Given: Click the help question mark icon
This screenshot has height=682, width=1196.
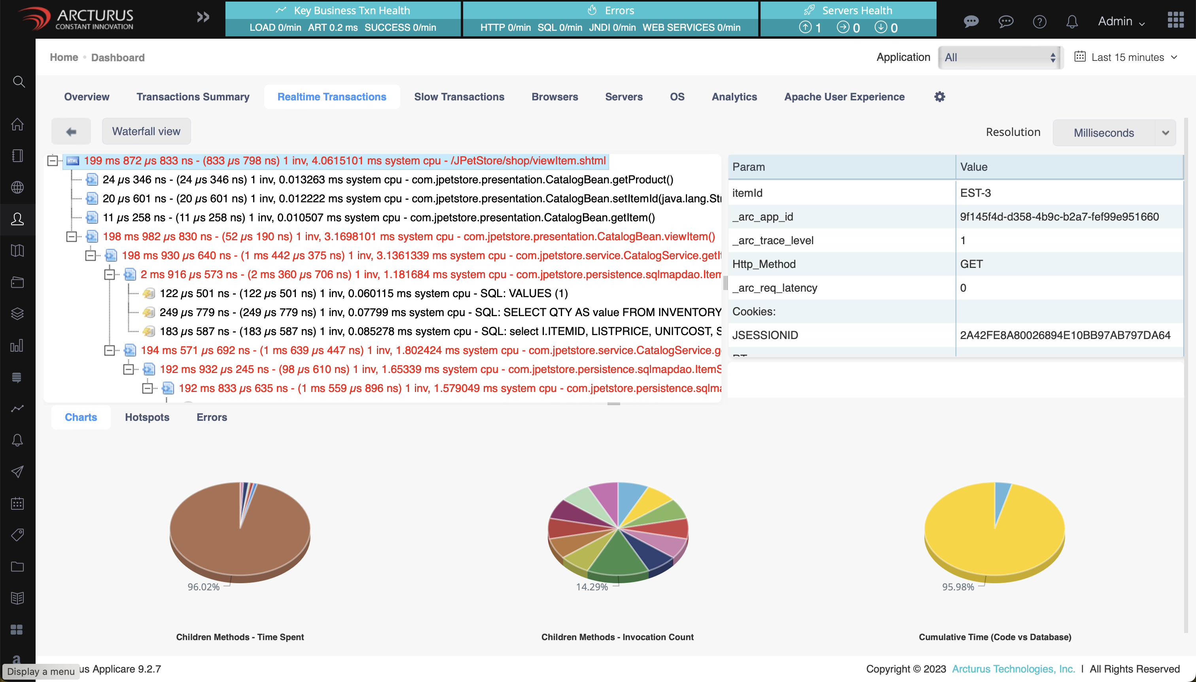Looking at the screenshot, I should coord(1039,22).
